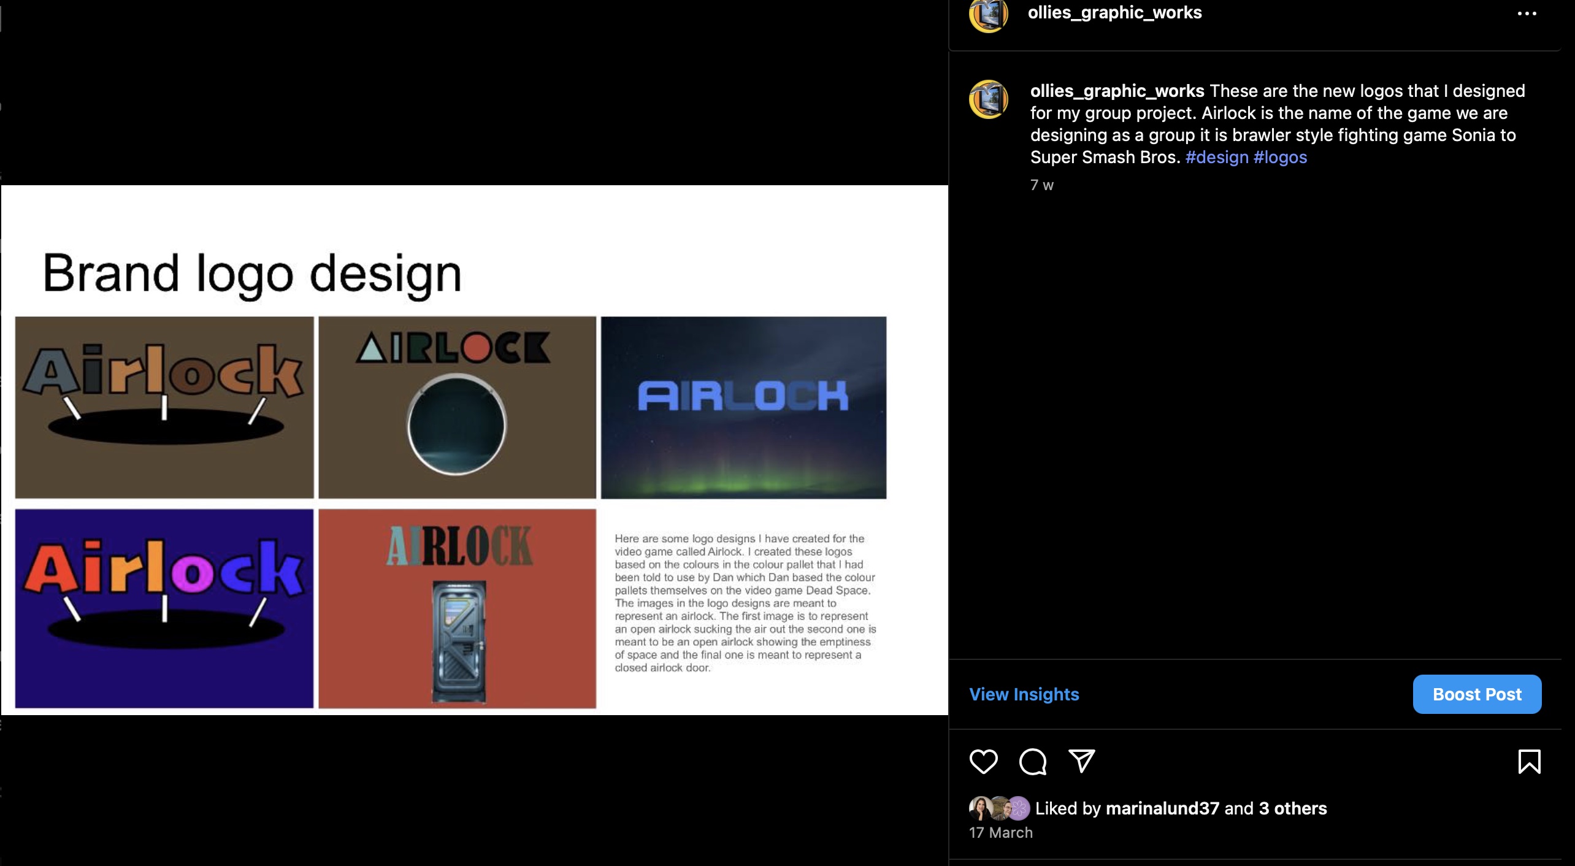Click the liker avatars cluster
Viewport: 1575px width, 866px height.
[999, 808]
